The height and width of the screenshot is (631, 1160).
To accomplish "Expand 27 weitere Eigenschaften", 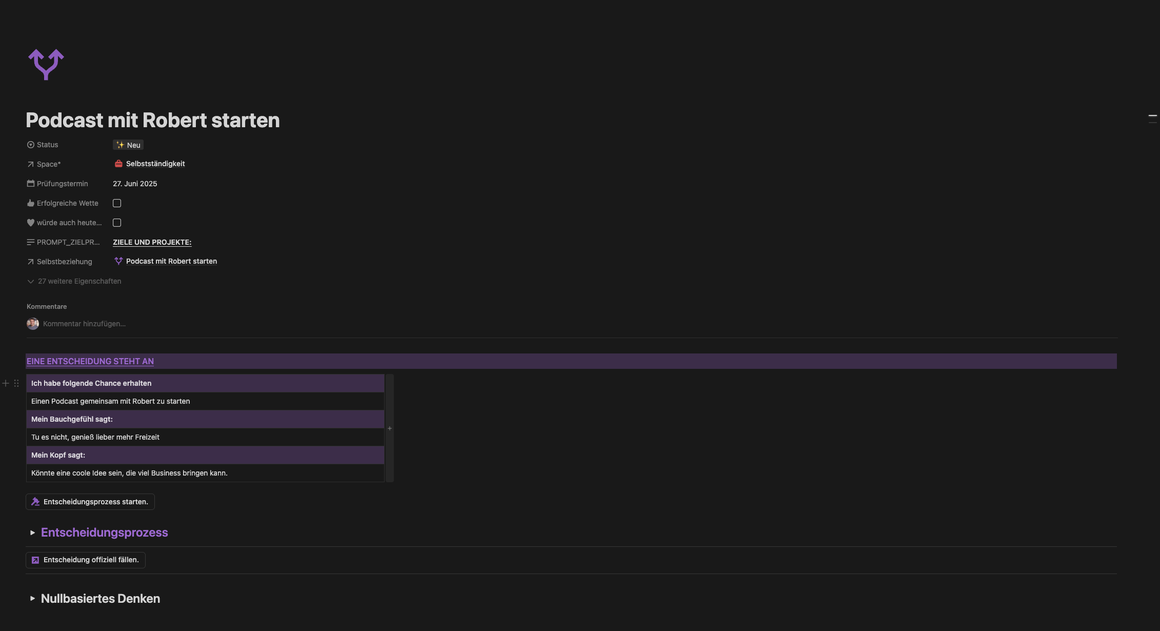I will point(74,281).
